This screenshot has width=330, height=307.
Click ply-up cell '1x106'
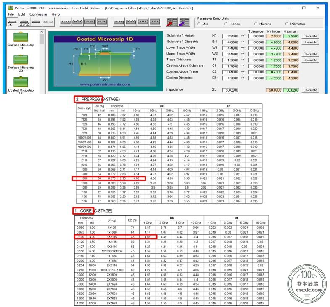112,228
